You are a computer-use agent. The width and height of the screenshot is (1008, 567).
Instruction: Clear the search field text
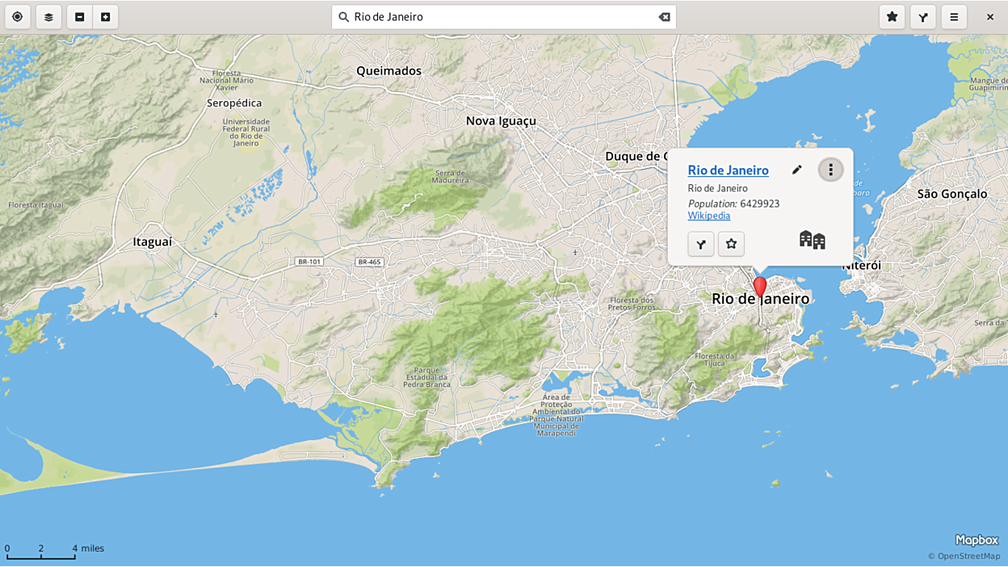click(664, 17)
